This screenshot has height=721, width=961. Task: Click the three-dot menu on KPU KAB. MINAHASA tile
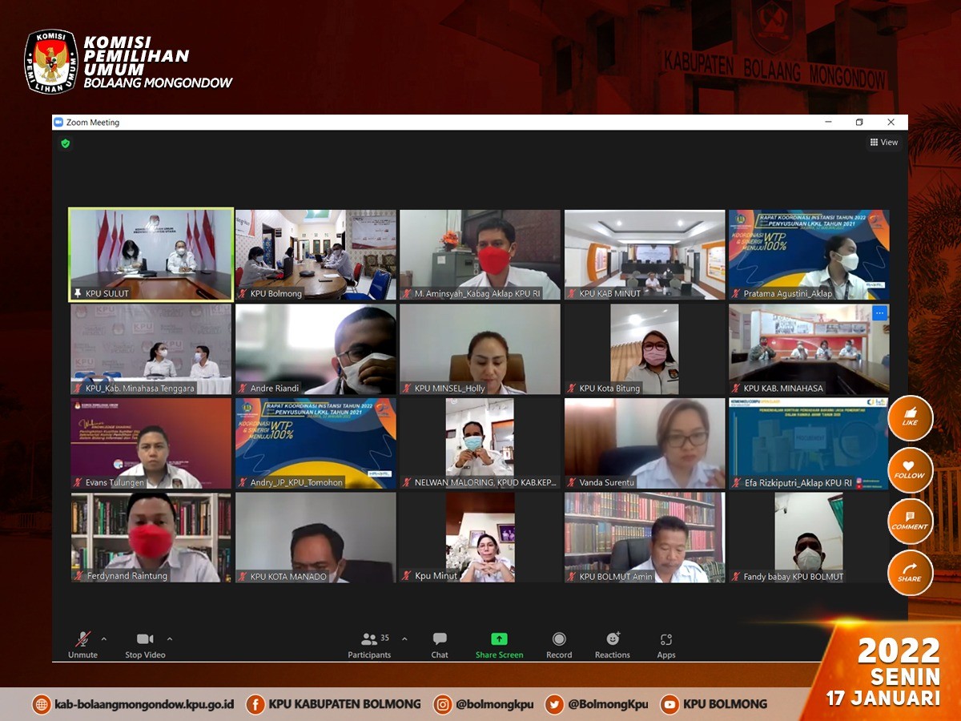[879, 313]
